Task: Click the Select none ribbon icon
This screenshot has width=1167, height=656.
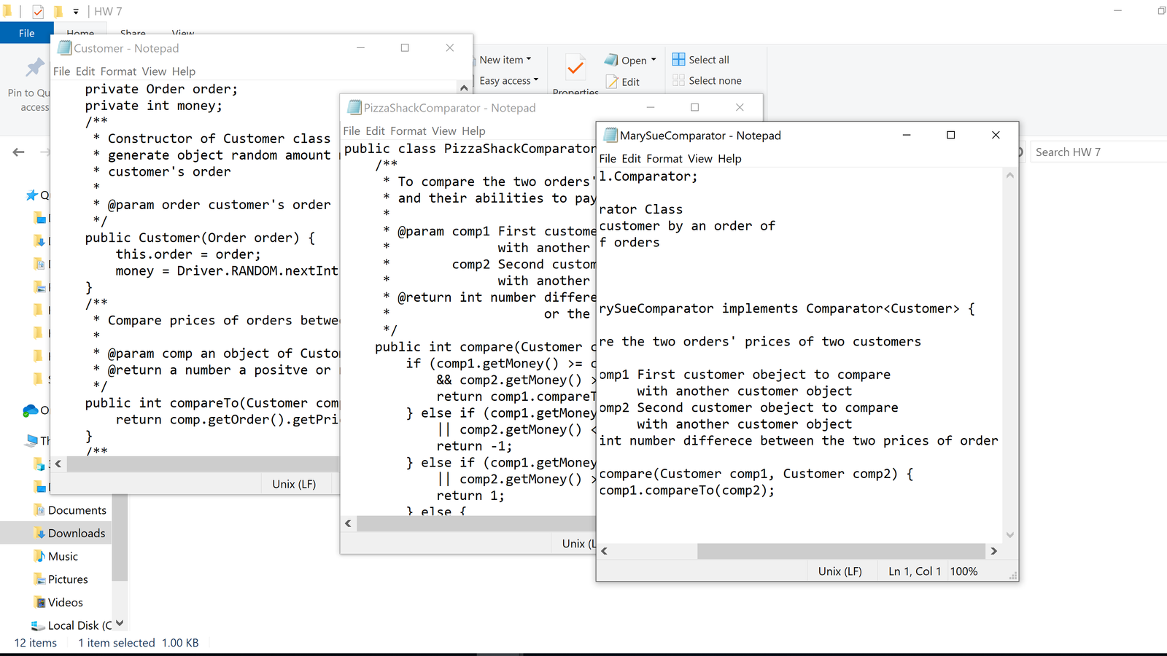Action: [678, 81]
